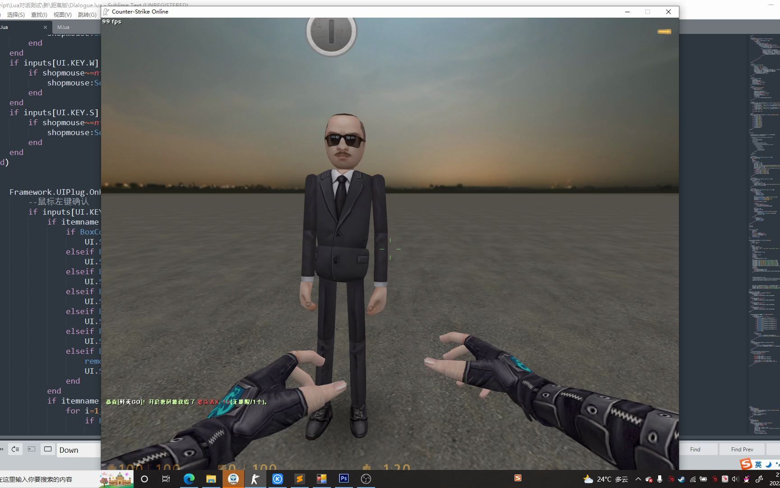Click the moon icon on Sogou IME bar
This screenshot has height=488, width=780.
(768, 465)
